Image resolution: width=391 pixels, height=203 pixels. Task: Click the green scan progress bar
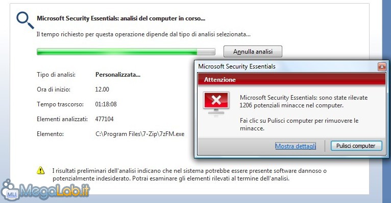tap(126, 52)
